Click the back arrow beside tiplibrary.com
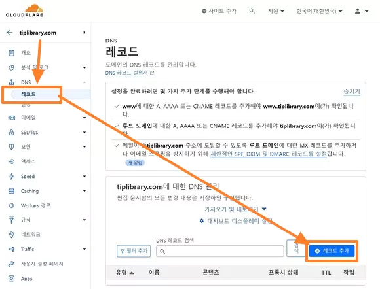 click(x=10, y=33)
